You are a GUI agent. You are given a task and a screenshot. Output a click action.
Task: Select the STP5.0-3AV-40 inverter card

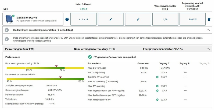click(34, 19)
